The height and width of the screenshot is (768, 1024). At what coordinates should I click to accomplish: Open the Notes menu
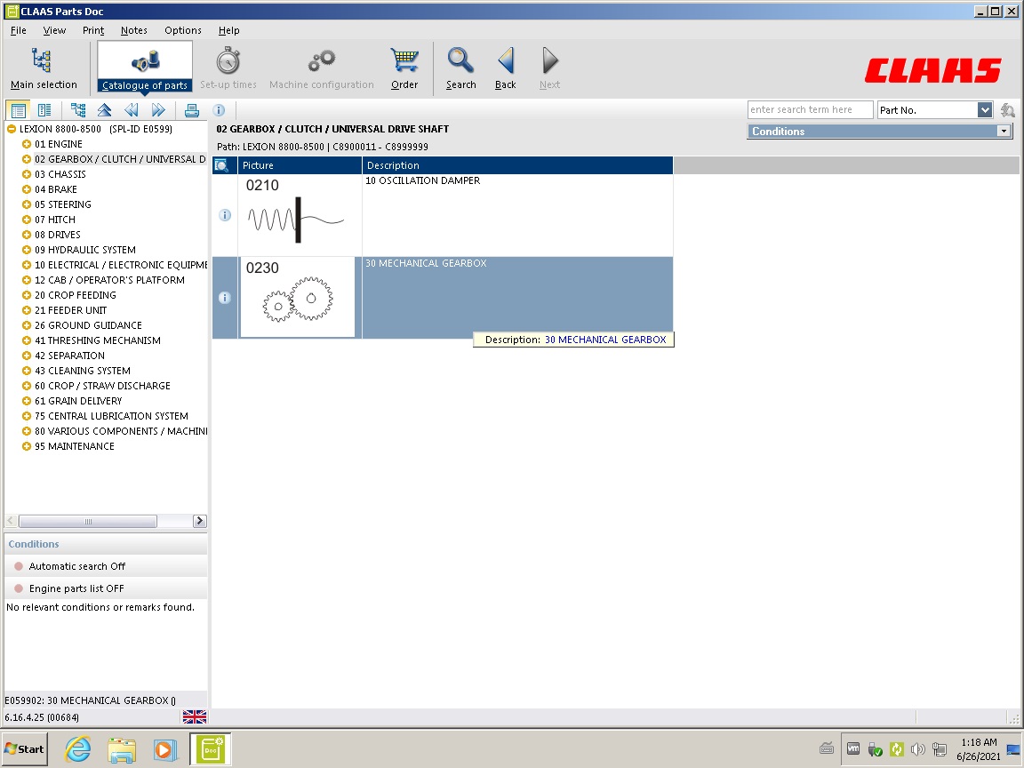134,30
